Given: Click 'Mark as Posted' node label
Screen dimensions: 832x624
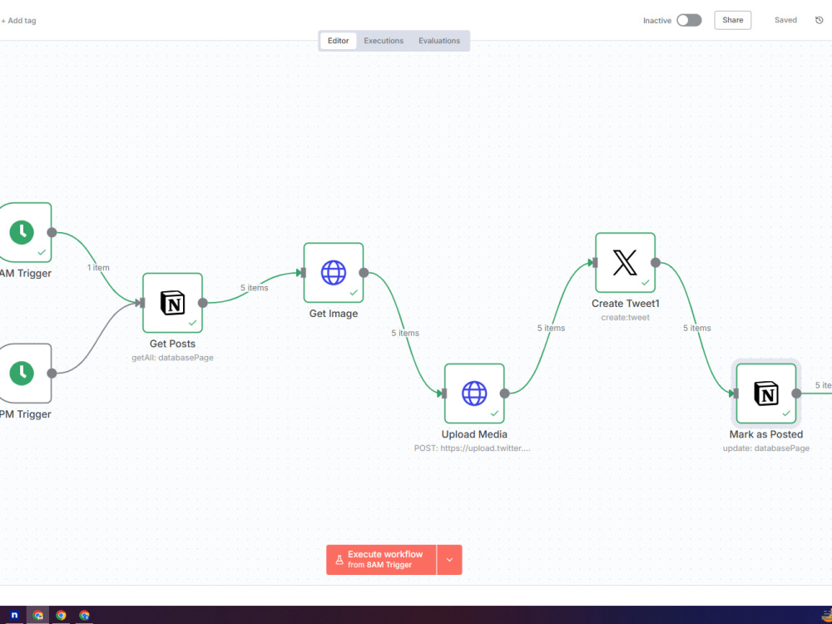Looking at the screenshot, I should [766, 434].
